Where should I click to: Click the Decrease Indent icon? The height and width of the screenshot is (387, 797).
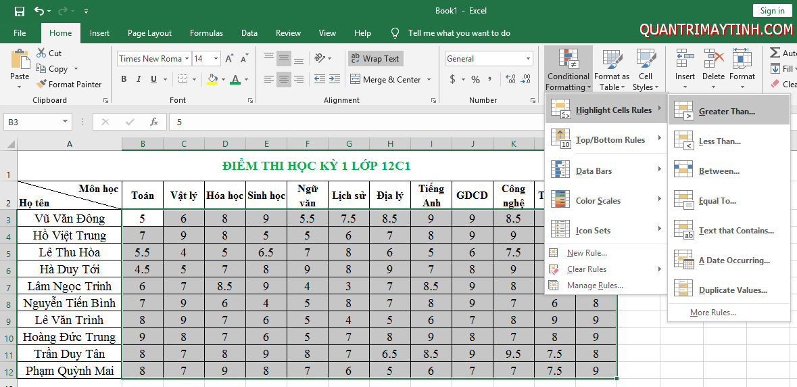click(x=319, y=79)
